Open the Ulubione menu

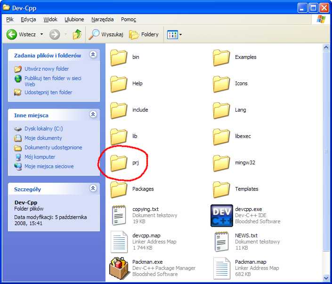pyautogui.click(x=74, y=19)
